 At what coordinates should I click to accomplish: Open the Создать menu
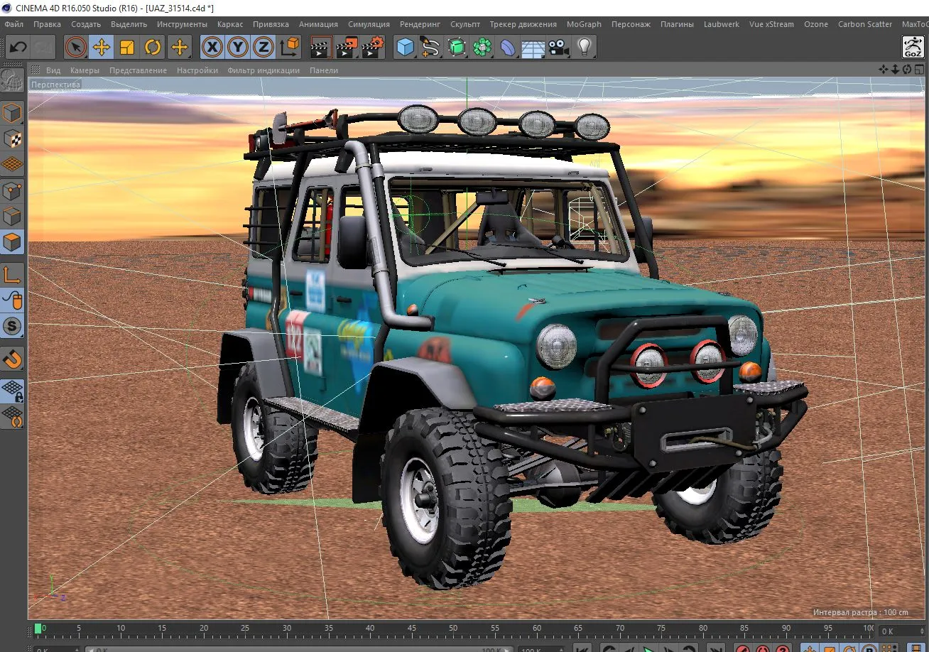click(x=86, y=24)
